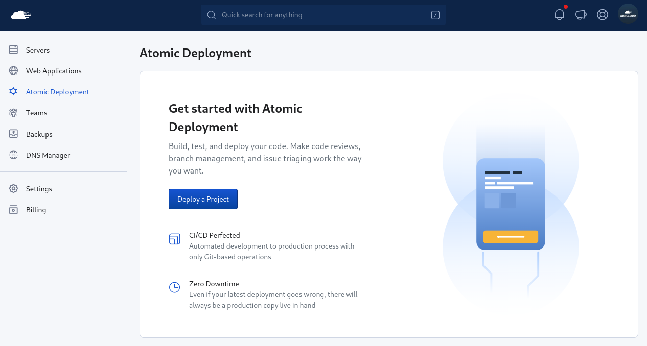Open the RunCloud account avatar menu

(x=628, y=14)
